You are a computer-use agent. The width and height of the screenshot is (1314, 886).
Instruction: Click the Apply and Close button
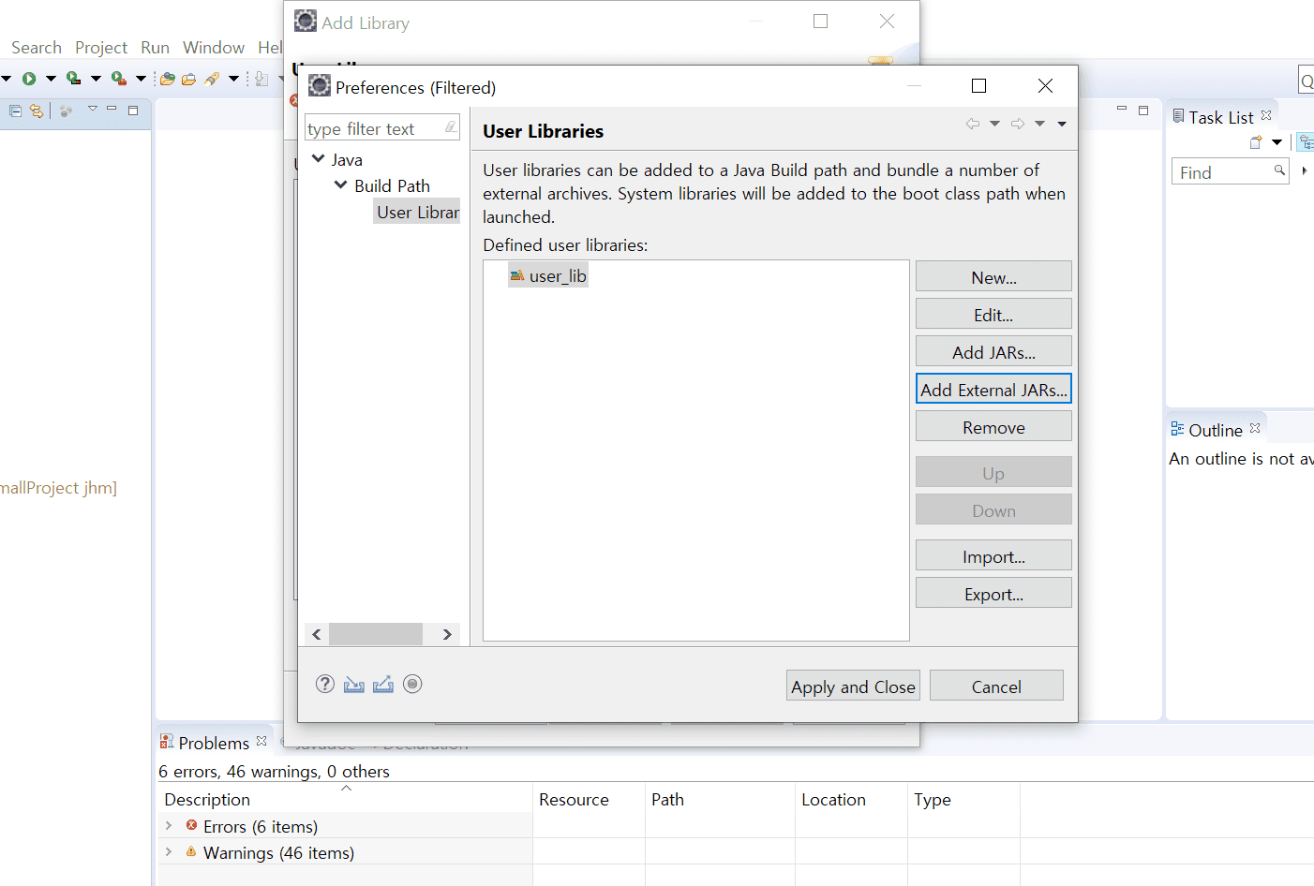pyautogui.click(x=853, y=687)
